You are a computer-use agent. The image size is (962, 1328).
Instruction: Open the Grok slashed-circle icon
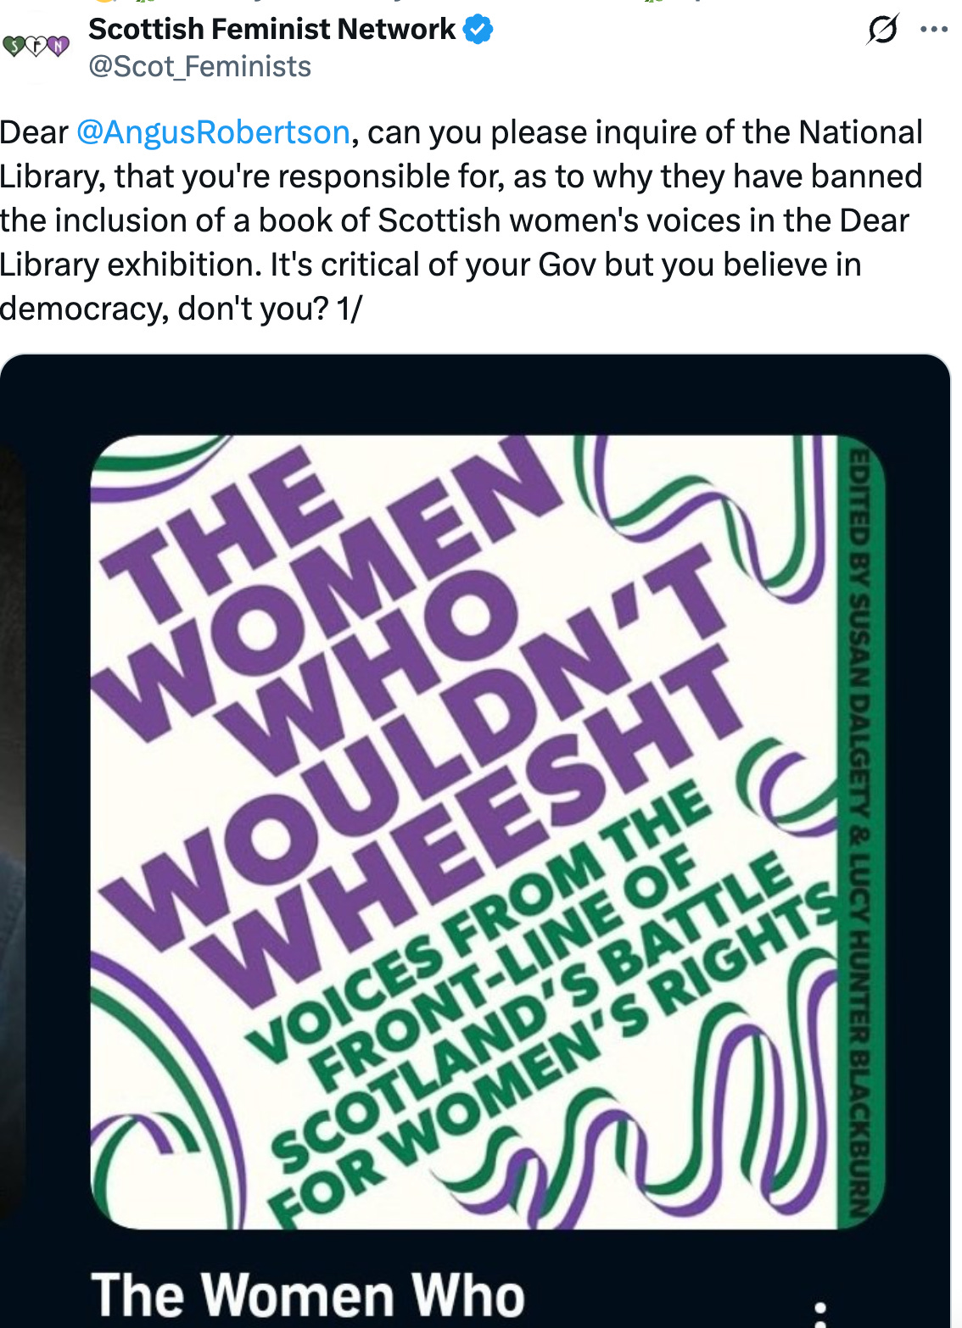pos(882,31)
